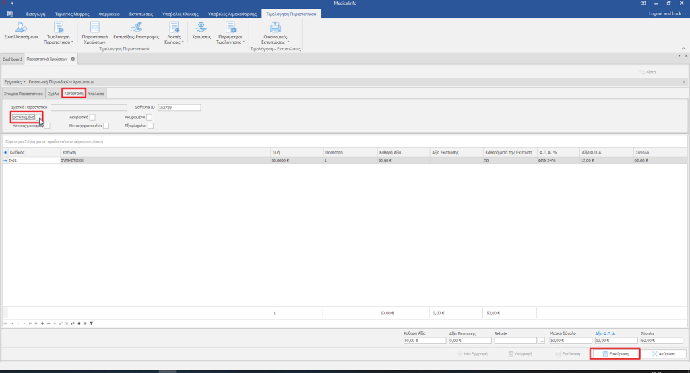Close the Παραστατικά Χρεώσεων document tab
Screen dimensions: 690x373
coord(73,59)
